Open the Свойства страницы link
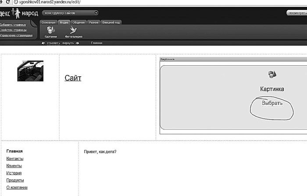The height and width of the screenshot is (196, 307). pos(13,30)
